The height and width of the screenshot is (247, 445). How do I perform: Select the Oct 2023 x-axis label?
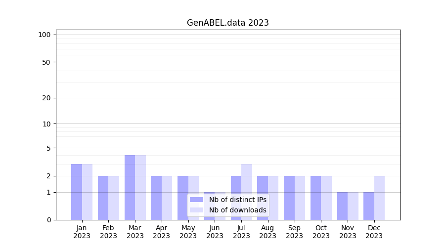[321, 232]
